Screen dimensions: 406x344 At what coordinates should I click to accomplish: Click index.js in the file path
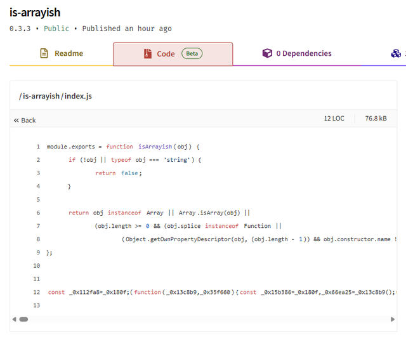(78, 96)
